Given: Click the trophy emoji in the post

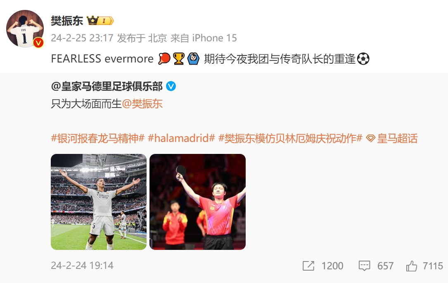Looking at the screenshot, I should tap(178, 59).
